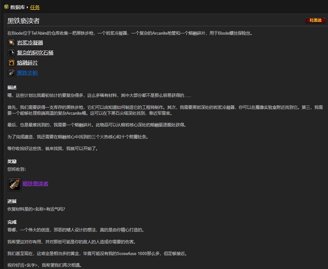The width and height of the screenshot is (328, 269).
Task: Click the 熔融碎片 item icon
Action: pos(12,63)
